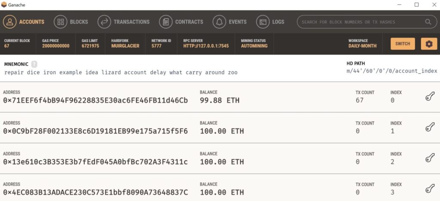440x201 pixels.
Task: Show private key for account index 1
Action: click(430, 128)
